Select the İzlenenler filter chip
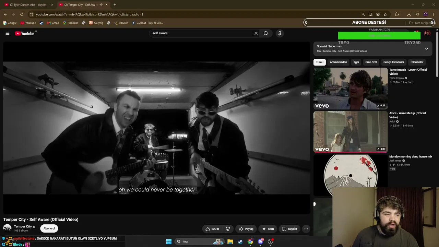 (x=417, y=62)
